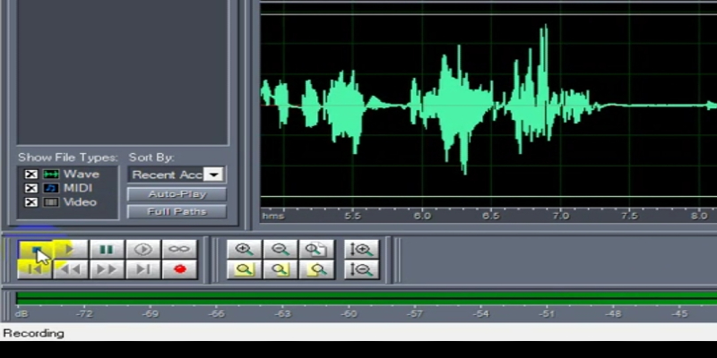Toggle the Video file type checkbox

pyautogui.click(x=30, y=202)
